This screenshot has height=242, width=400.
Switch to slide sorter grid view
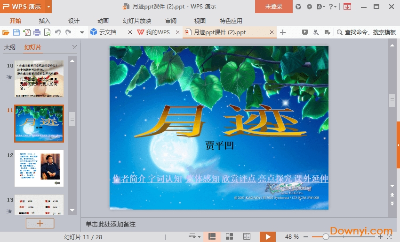[229, 237]
